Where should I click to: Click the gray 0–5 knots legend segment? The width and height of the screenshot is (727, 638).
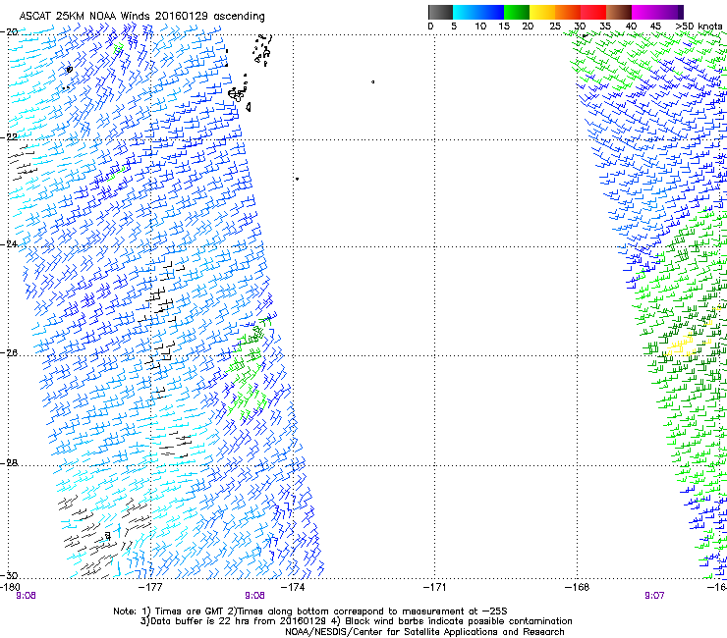point(440,12)
